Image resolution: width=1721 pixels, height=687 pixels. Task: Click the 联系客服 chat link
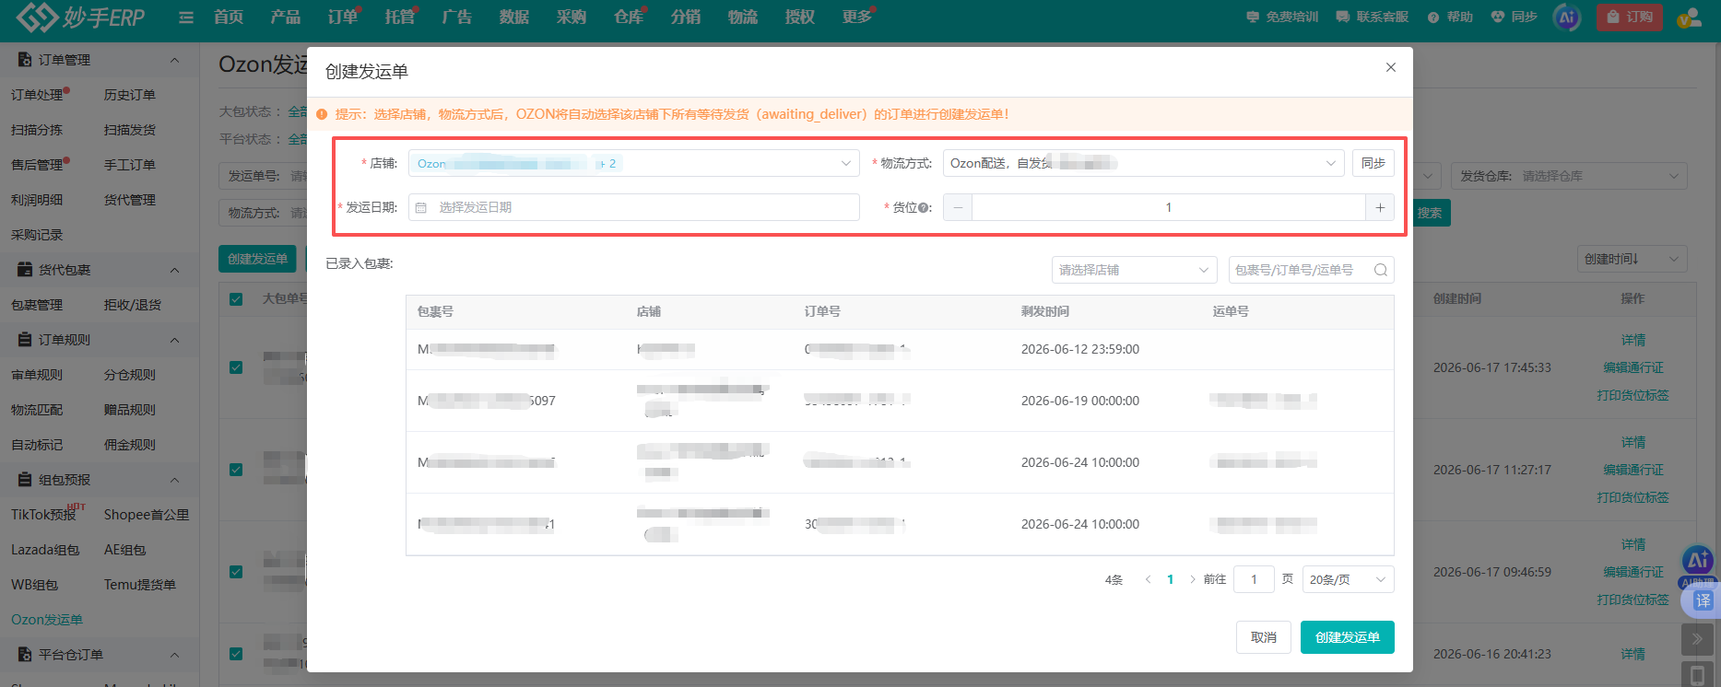click(x=1372, y=17)
